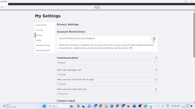Open the Billing tab

(39, 40)
